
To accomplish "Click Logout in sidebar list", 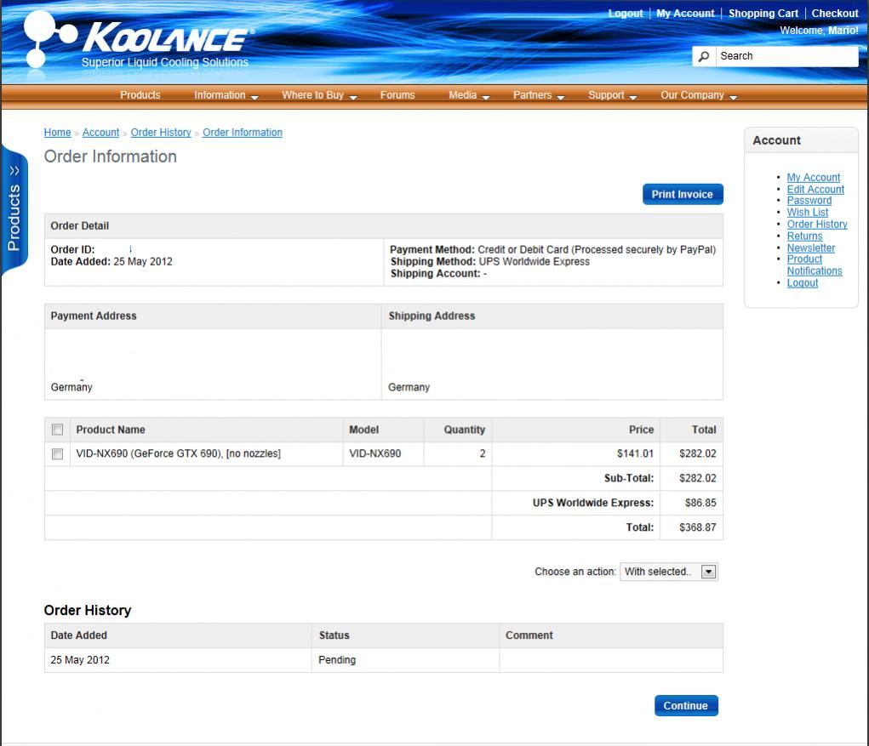I will (x=802, y=283).
